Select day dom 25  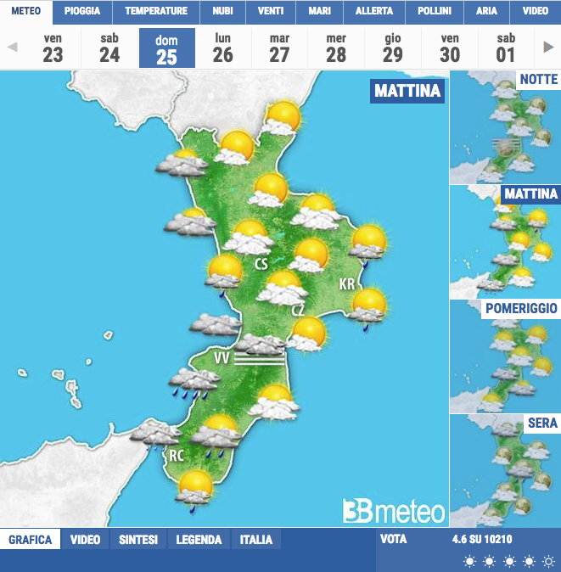tap(166, 48)
